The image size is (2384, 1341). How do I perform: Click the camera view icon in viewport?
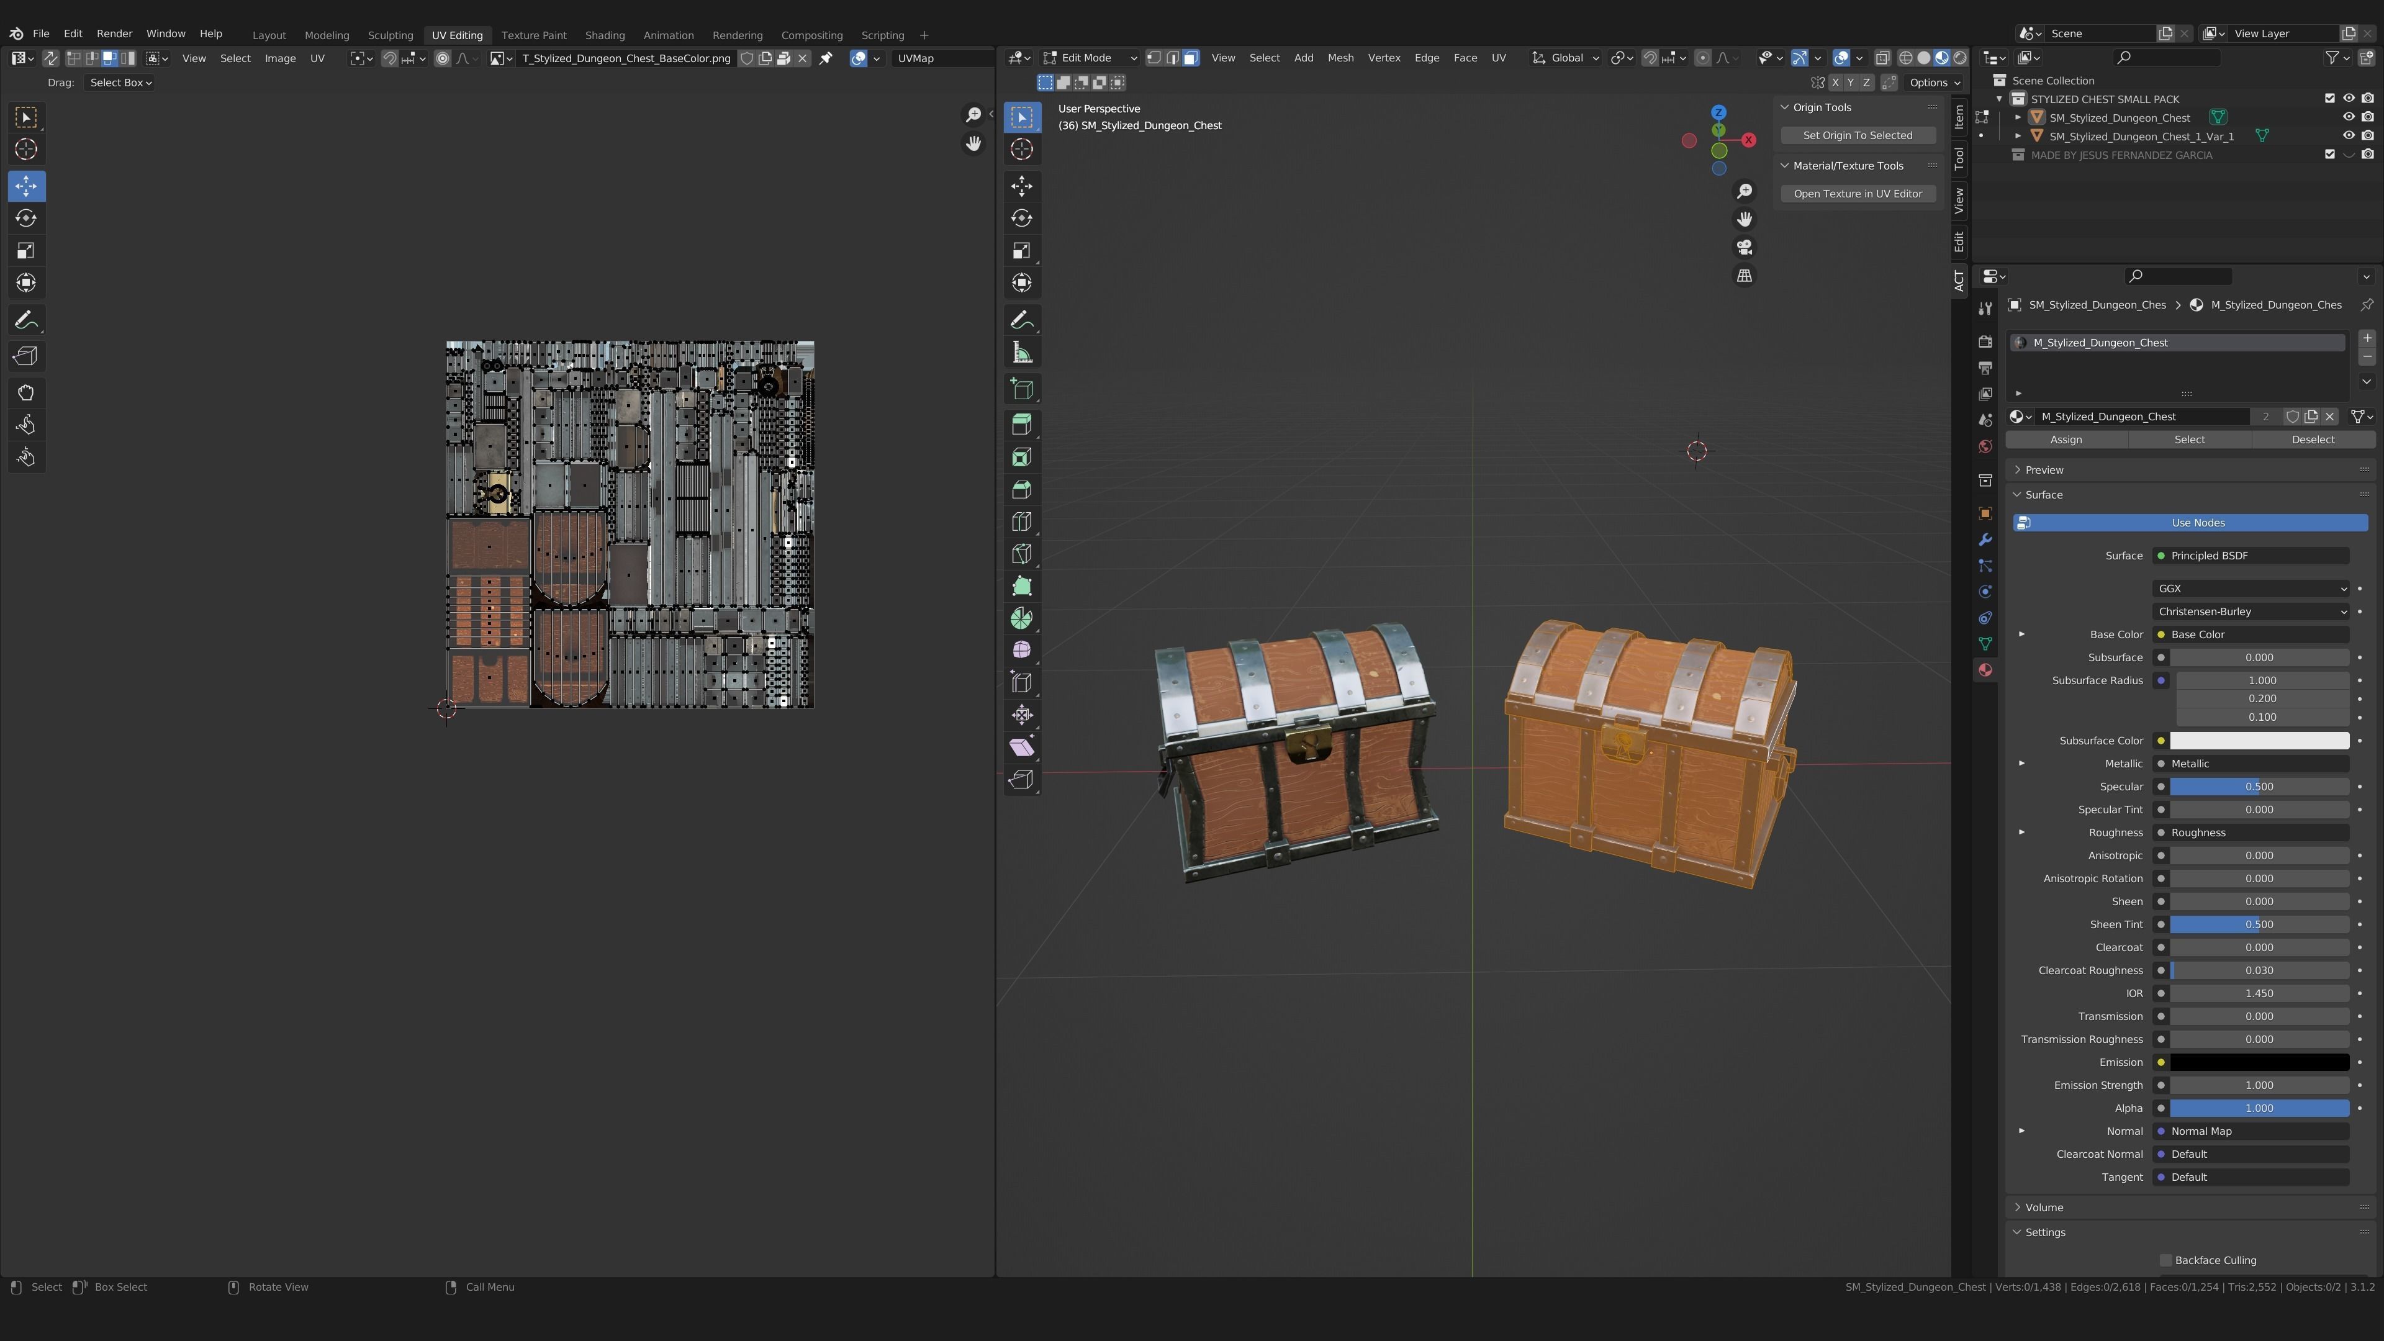coord(1745,248)
